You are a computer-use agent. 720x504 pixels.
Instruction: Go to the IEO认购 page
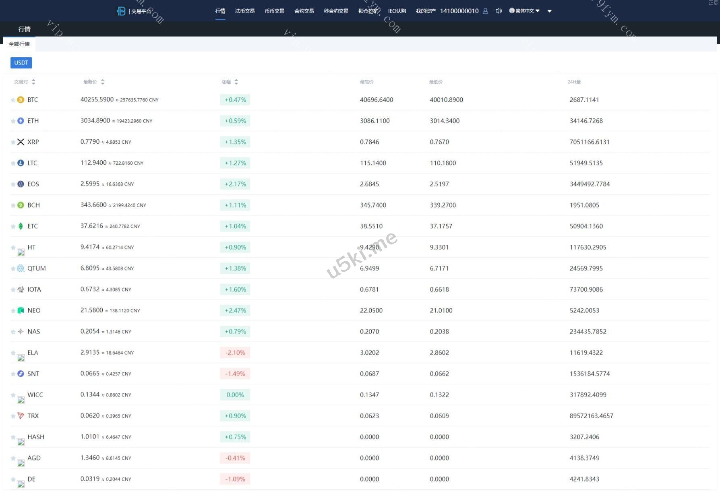tap(397, 11)
